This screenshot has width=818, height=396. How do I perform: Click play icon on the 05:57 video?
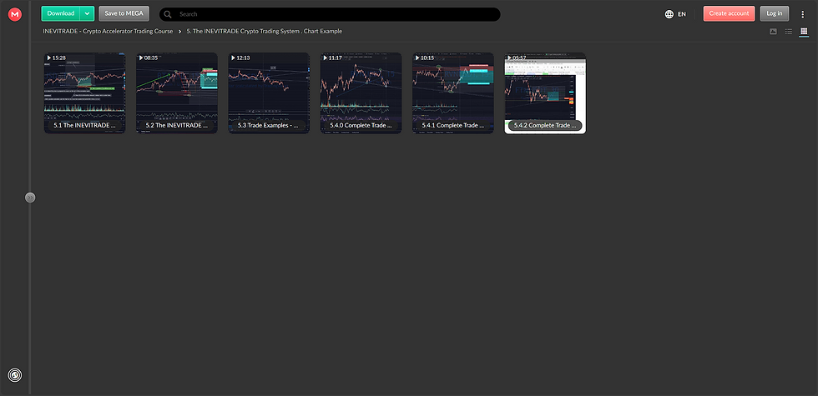point(509,58)
